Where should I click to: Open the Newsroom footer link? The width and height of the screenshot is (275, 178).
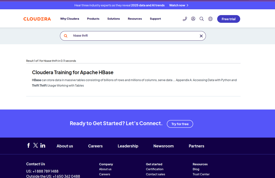coord(164,146)
